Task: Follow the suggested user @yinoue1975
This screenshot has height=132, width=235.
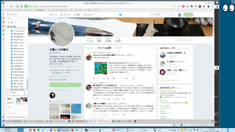Action: coord(172,65)
